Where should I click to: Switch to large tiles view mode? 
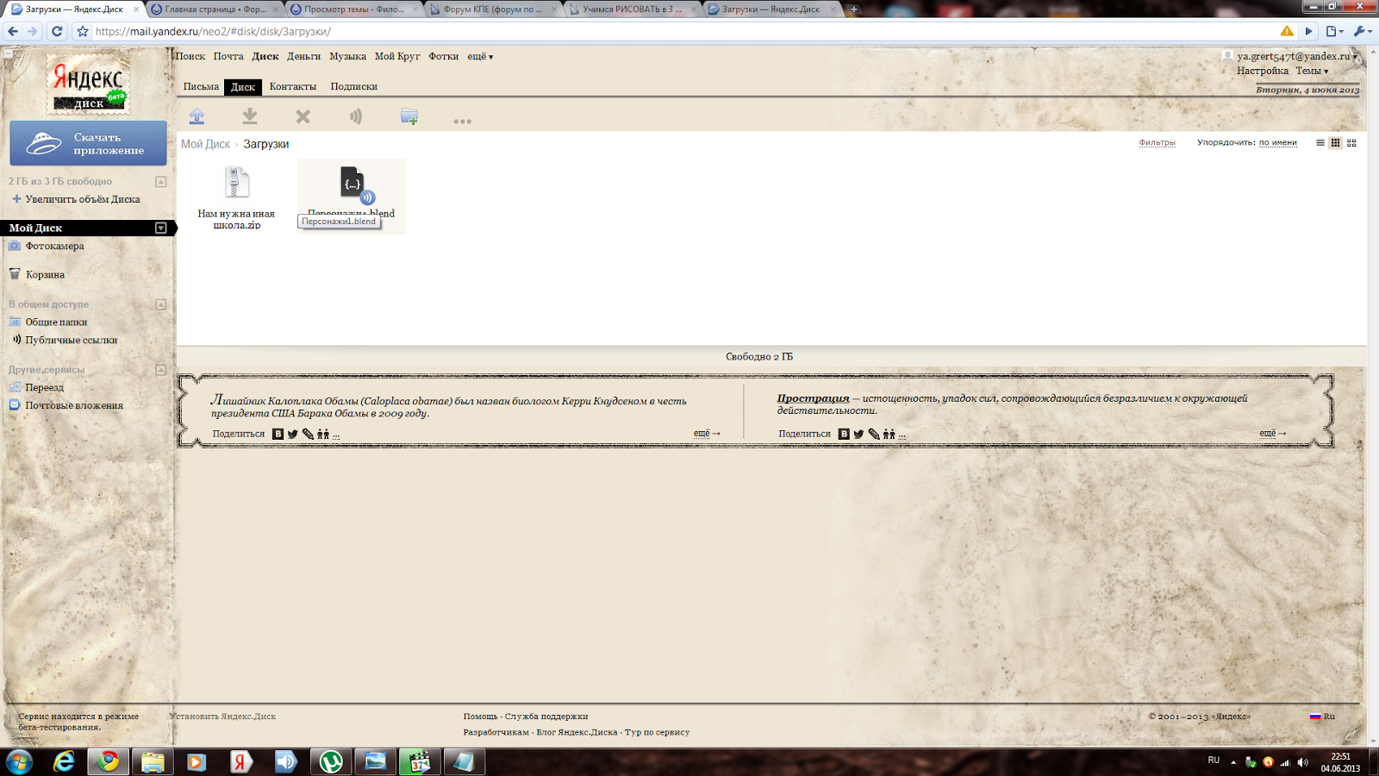[1351, 143]
